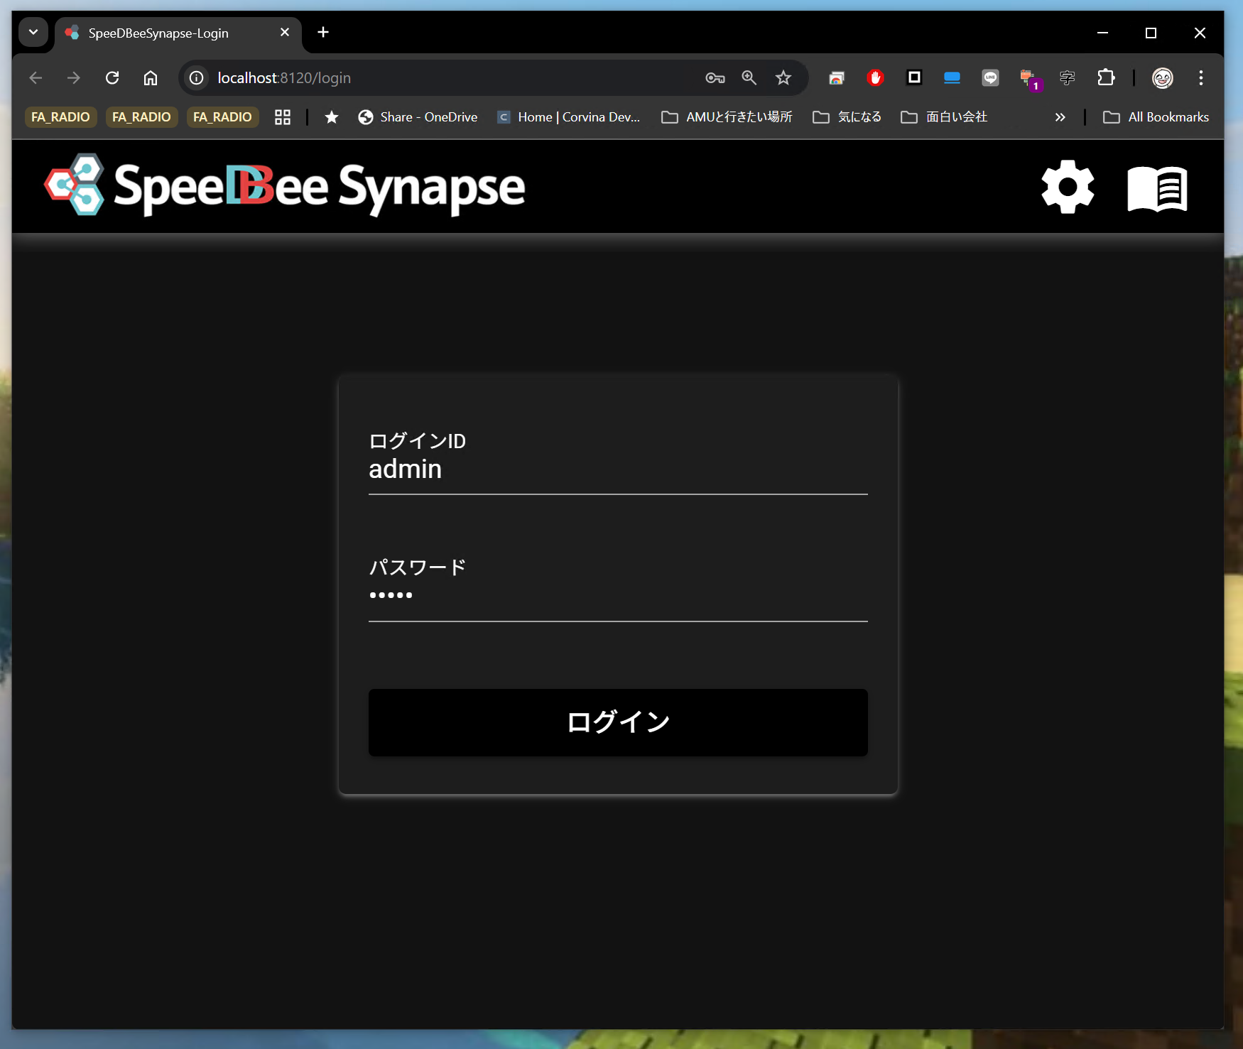Screen dimensions: 1243x1049
Task: Reload the login page
Action: (x=112, y=78)
